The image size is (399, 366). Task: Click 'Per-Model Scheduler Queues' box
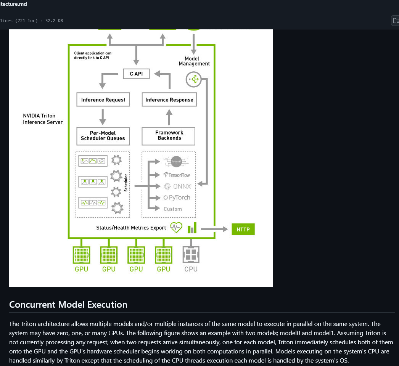103,136
